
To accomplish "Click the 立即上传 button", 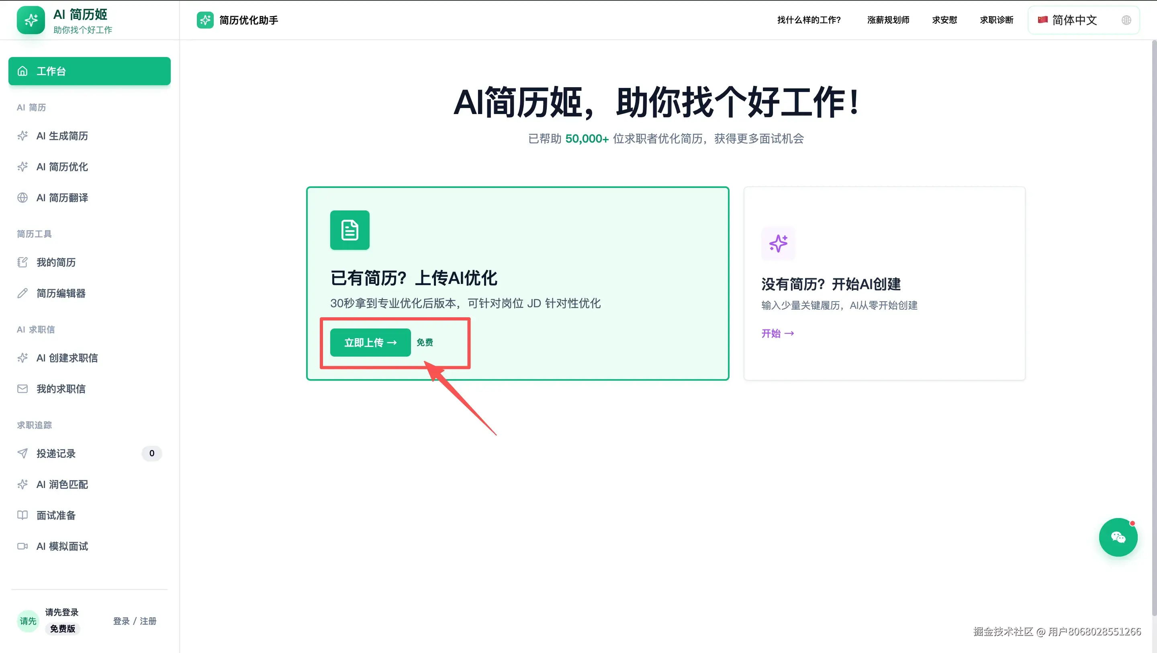I will coord(370,343).
